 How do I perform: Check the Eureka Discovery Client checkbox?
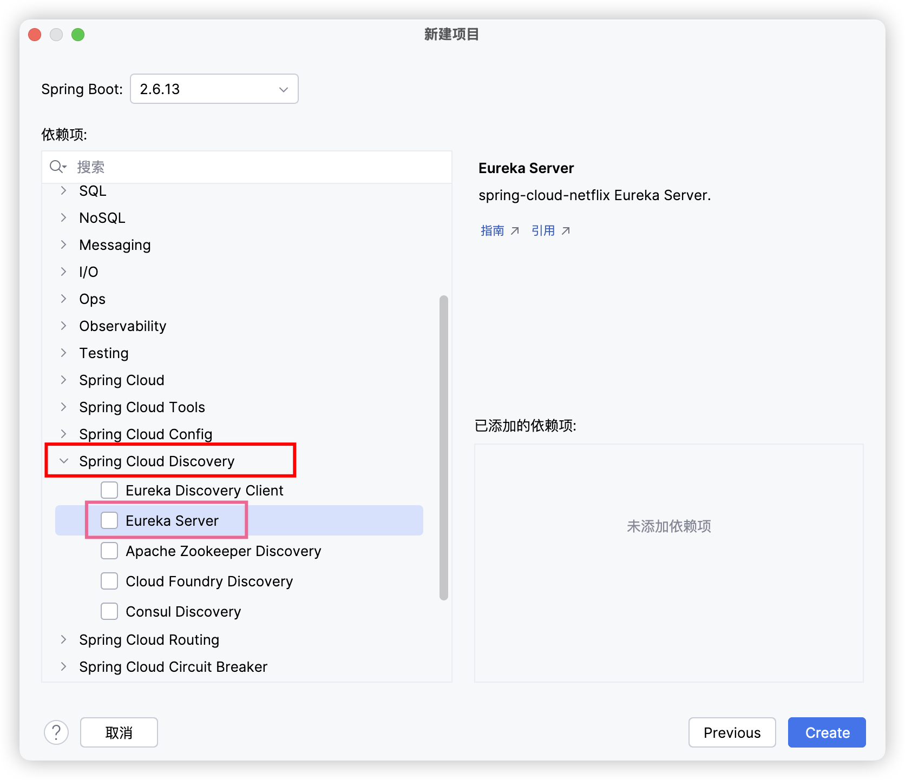(x=109, y=490)
